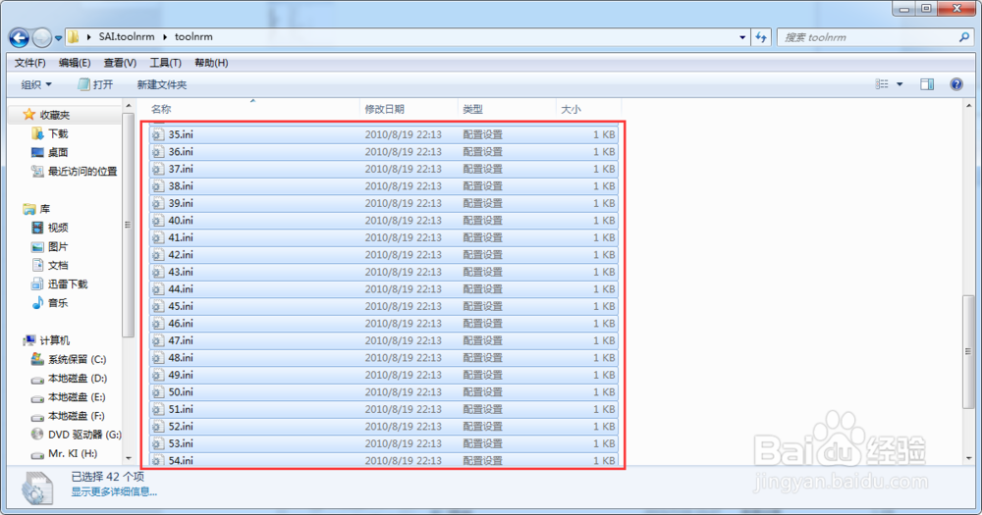Screen dimensions: 982x515
Task: Toggle the preview pane icon
Action: (x=927, y=84)
